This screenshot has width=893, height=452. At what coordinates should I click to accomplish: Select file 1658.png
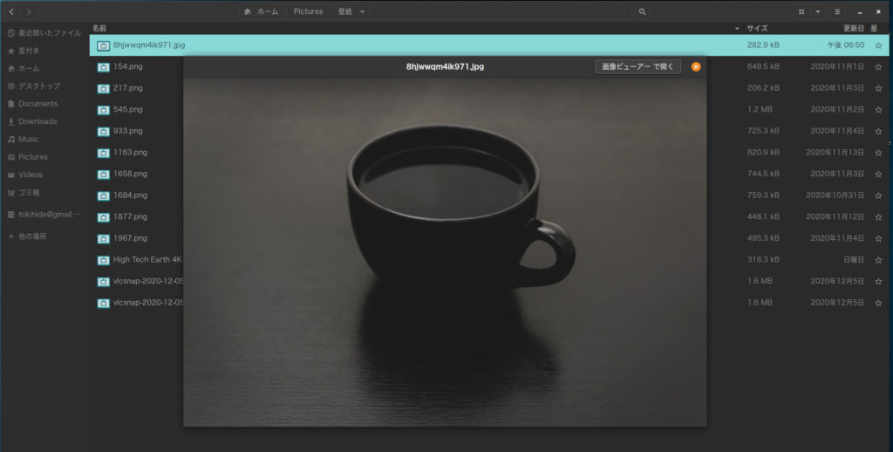tap(130, 174)
